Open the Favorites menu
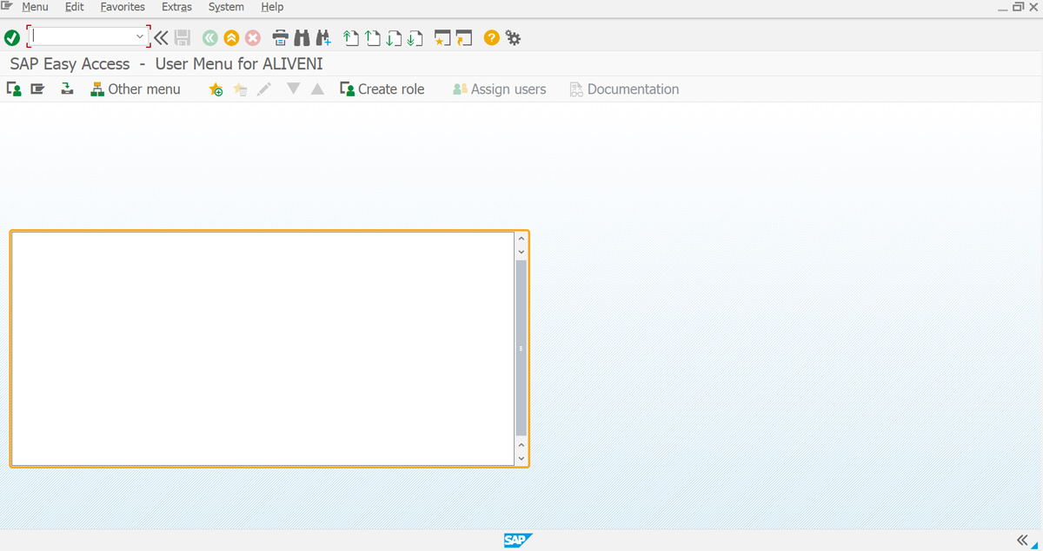 [123, 7]
